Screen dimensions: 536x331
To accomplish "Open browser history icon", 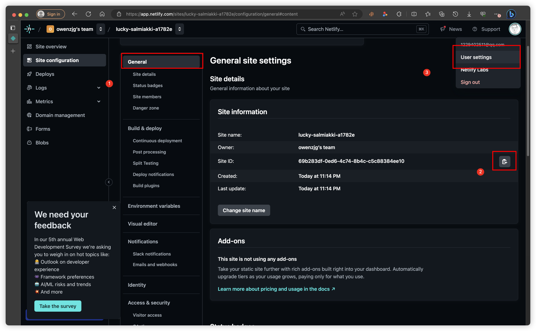I will [455, 14].
